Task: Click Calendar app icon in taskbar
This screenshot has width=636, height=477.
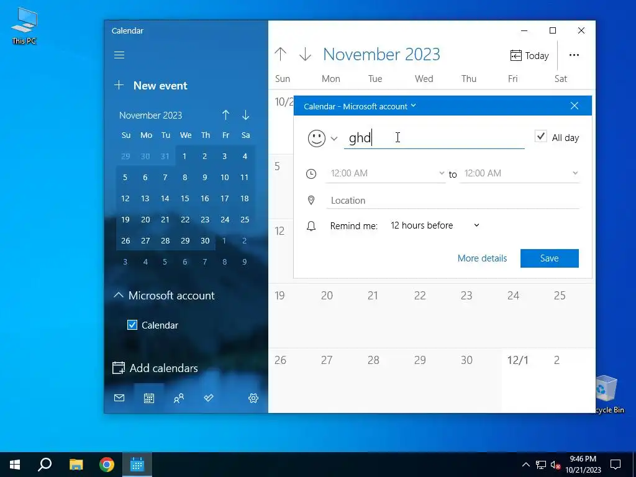Action: pos(137,465)
